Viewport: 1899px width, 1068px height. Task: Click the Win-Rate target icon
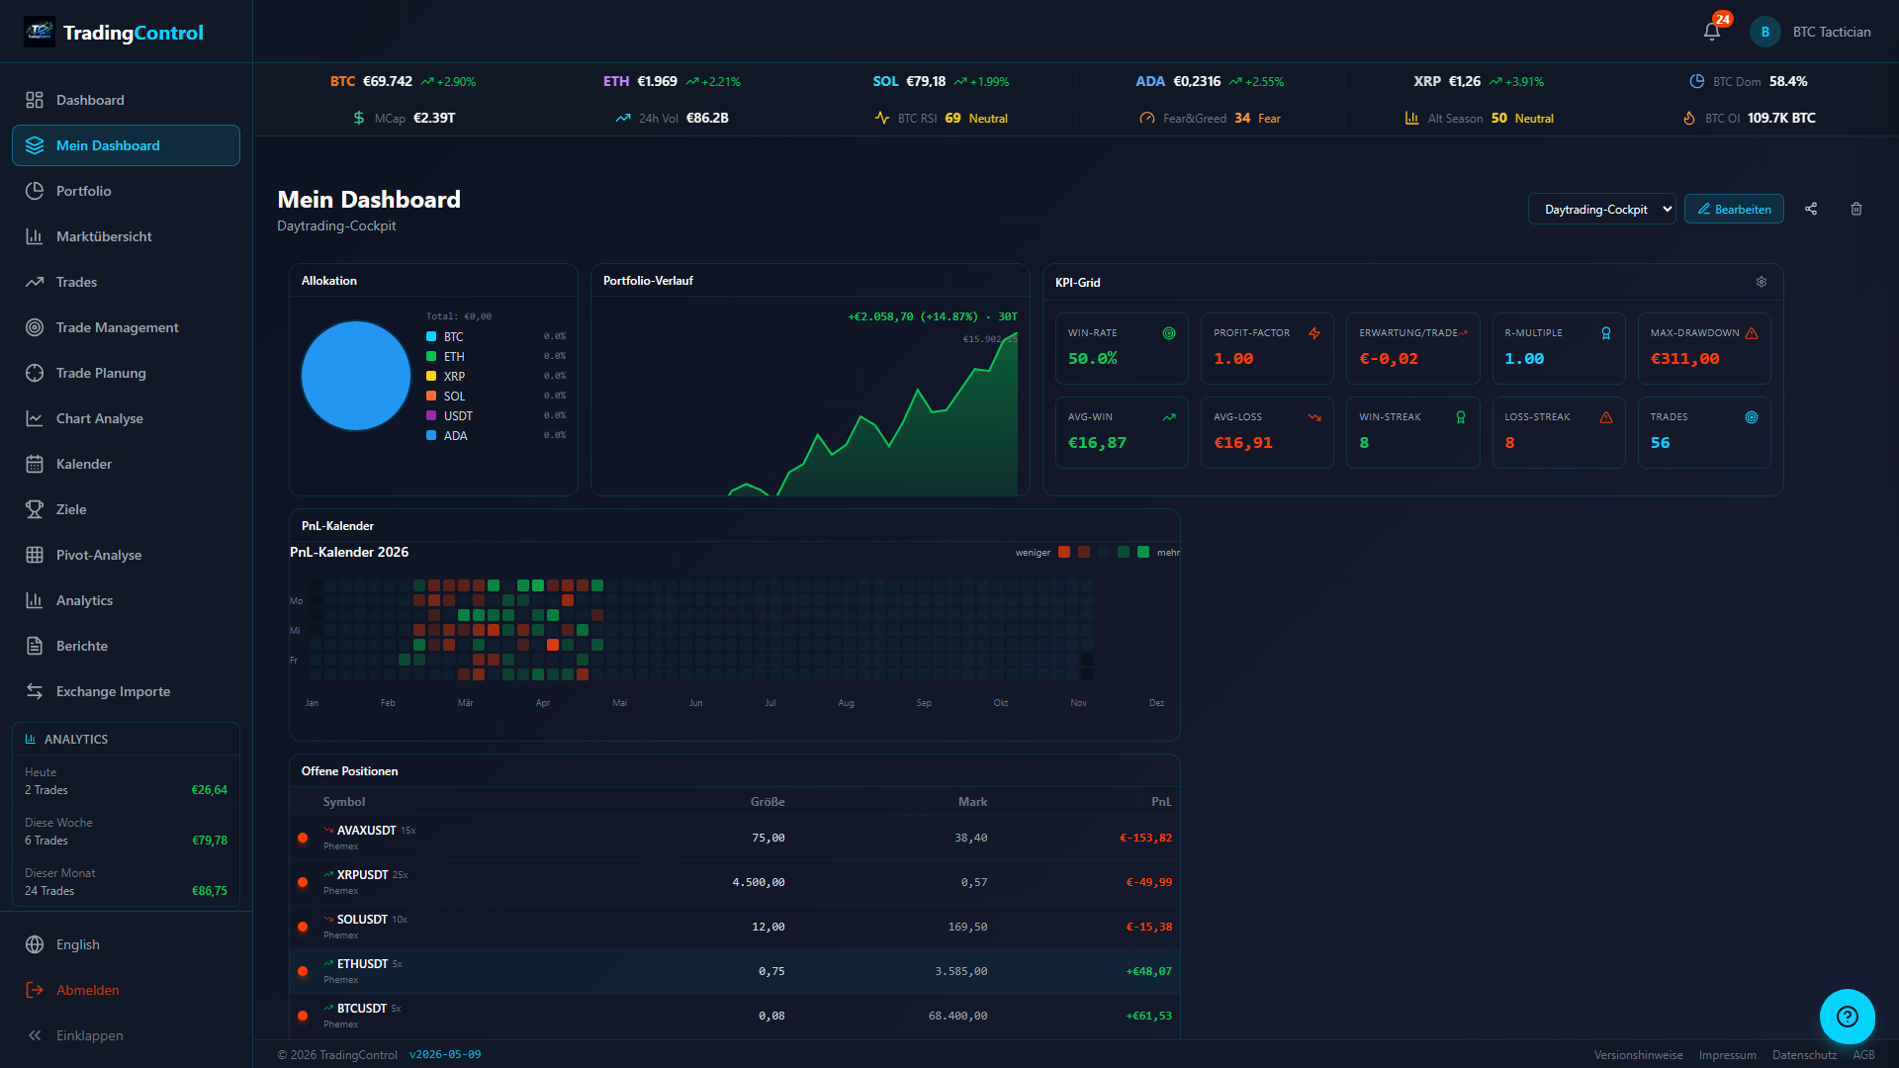point(1169,333)
